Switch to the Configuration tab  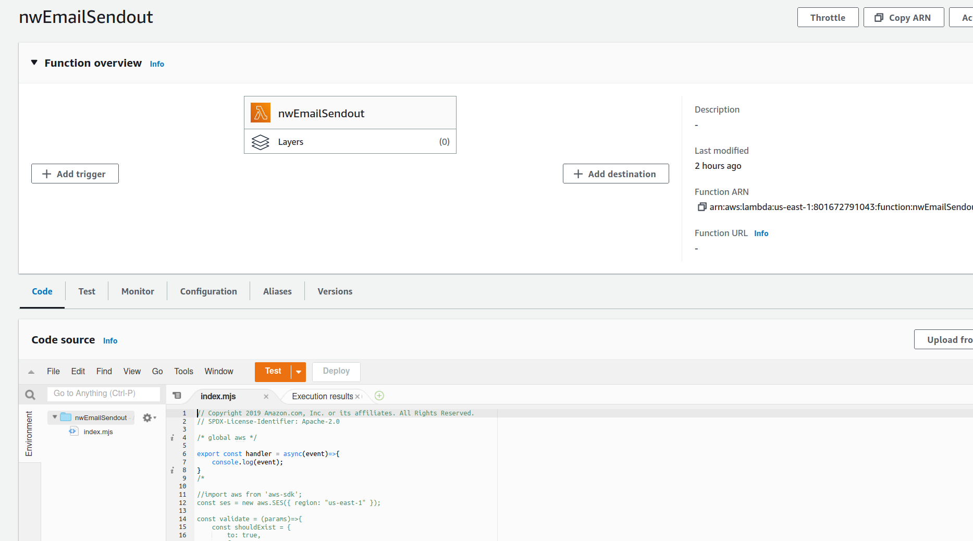(208, 291)
